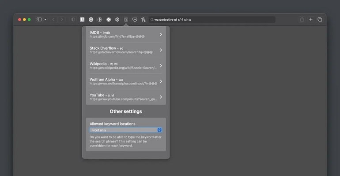This screenshot has height=176, width=340.
Task: Open the sidebar options dropdown arrow
Action: click(x=45, y=19)
